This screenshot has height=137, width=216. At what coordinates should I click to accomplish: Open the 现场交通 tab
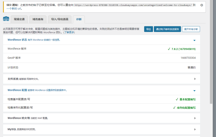coord(19,19)
